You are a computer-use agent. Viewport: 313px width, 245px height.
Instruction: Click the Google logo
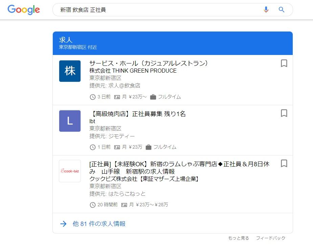[24, 10]
